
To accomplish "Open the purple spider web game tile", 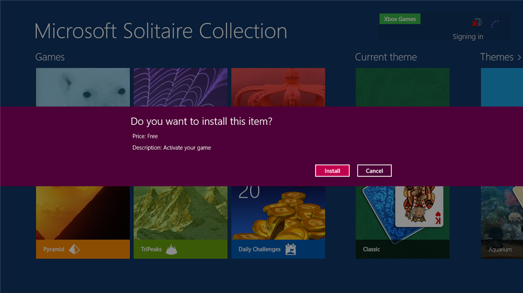I will 180,87.
